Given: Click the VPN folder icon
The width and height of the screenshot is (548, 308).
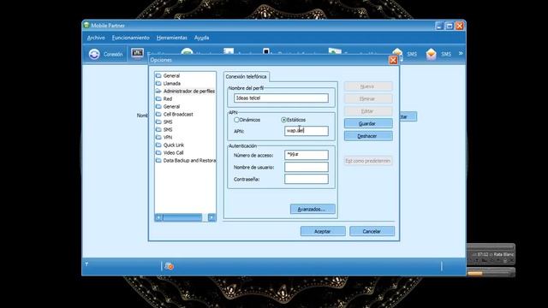Looking at the screenshot, I should click(158, 137).
